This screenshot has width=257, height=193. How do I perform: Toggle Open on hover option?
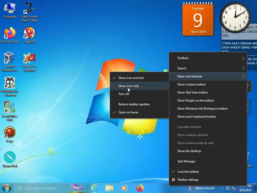[x=140, y=112]
